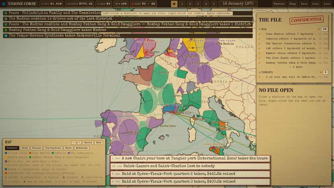
Task: Open the Camorra offer entry
Action: click(x=294, y=39)
